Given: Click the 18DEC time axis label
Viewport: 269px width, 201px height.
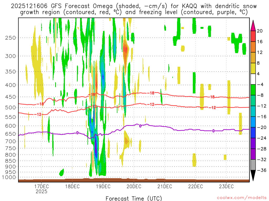Looking at the screenshot, I should click(73, 186).
